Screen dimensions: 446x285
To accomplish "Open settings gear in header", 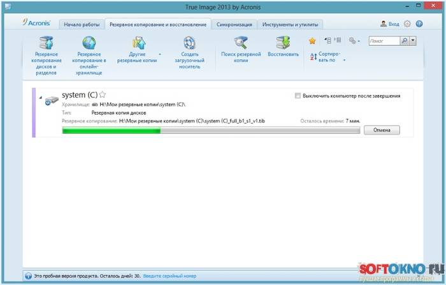I will pyautogui.click(x=407, y=24).
